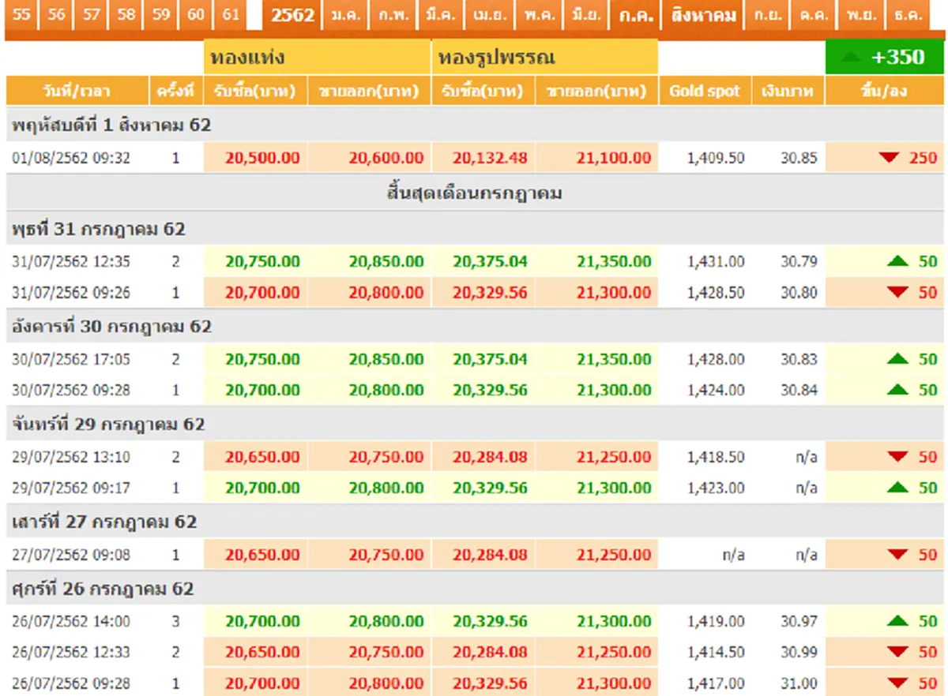Click the green up arrow in the 31/07/2562 12:35 row
948x696 pixels.
coord(897,261)
